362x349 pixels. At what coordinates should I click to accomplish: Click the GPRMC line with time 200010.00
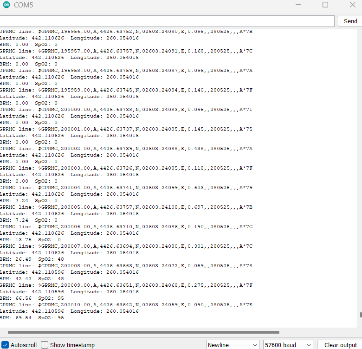[126, 305]
